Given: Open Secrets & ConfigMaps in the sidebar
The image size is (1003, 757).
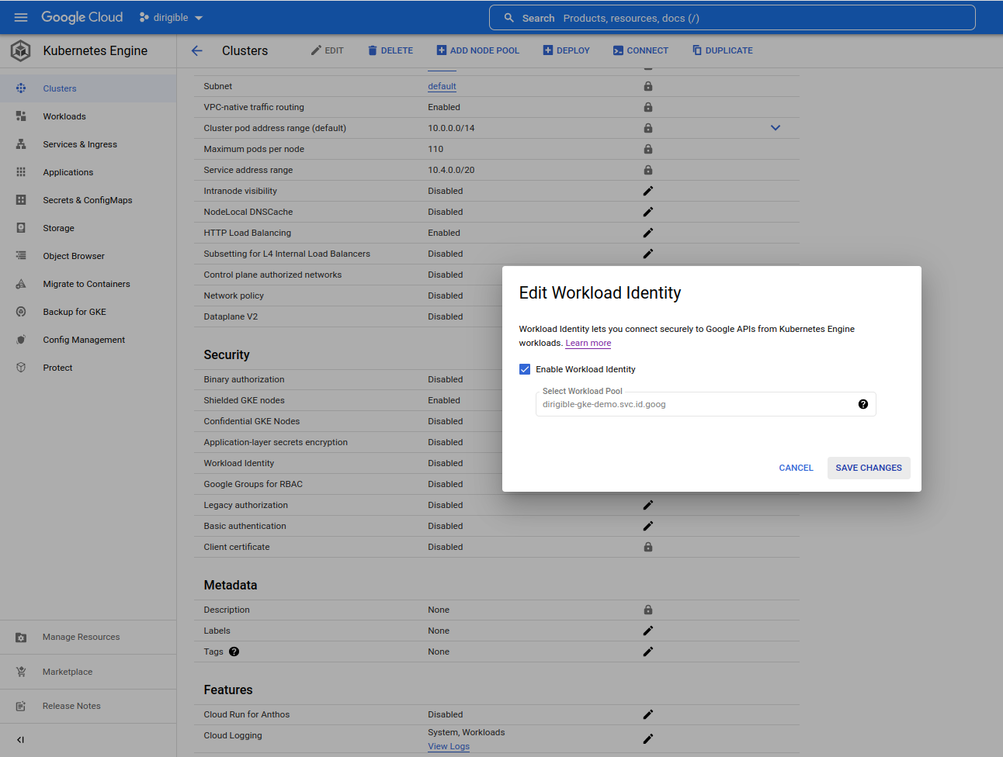Looking at the screenshot, I should click(x=88, y=200).
